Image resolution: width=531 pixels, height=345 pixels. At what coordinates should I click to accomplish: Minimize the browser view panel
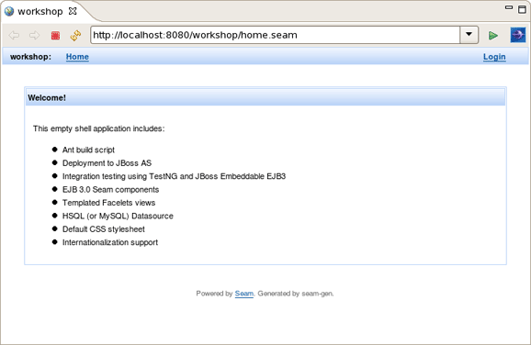coord(509,7)
